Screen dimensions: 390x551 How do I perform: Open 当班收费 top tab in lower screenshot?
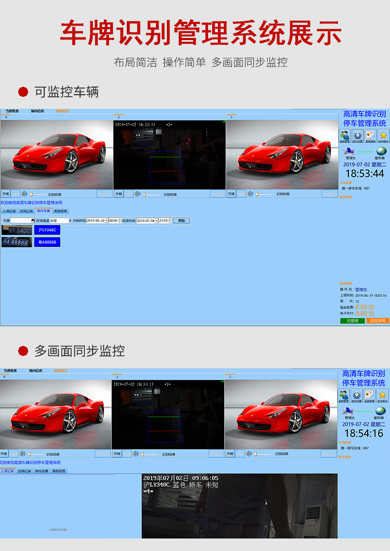(10, 371)
